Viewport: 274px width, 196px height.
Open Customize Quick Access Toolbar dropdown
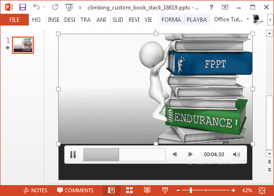pyautogui.click(x=80, y=8)
